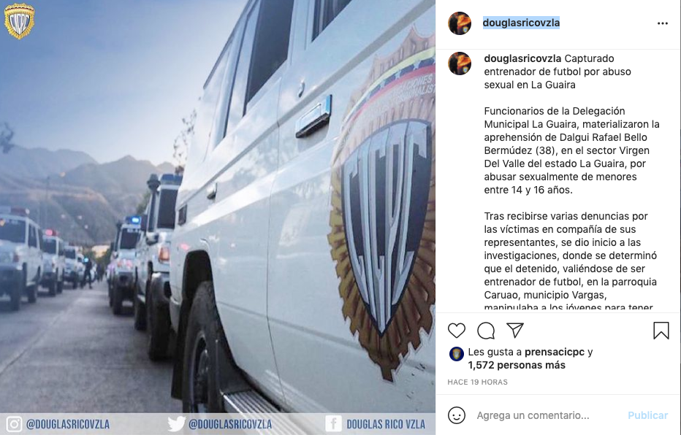Open the prensacicpc profile link
This screenshot has height=435, width=681.
tap(554, 353)
